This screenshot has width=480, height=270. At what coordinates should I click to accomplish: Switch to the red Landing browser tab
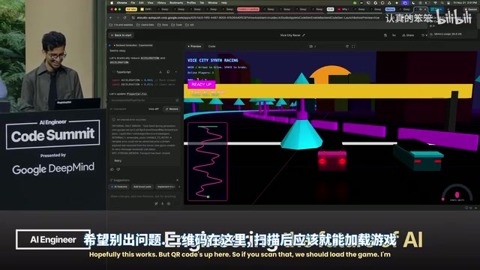pos(248,10)
